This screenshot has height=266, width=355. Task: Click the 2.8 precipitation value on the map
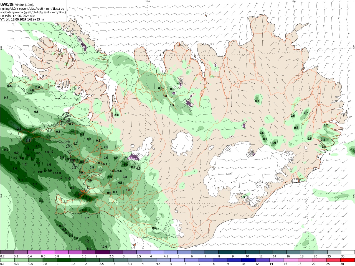(x=28, y=140)
